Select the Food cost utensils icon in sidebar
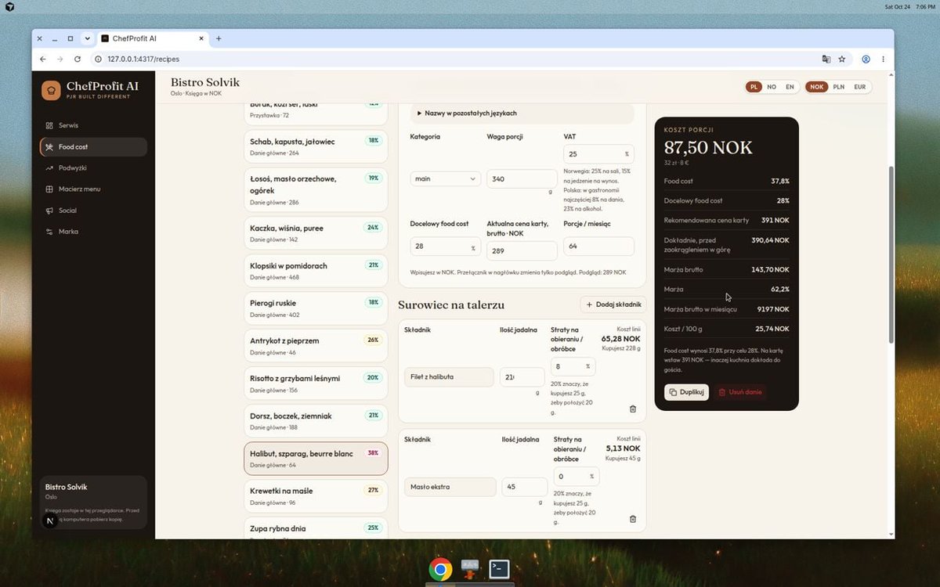Image resolution: width=940 pixels, height=587 pixels. 49,147
